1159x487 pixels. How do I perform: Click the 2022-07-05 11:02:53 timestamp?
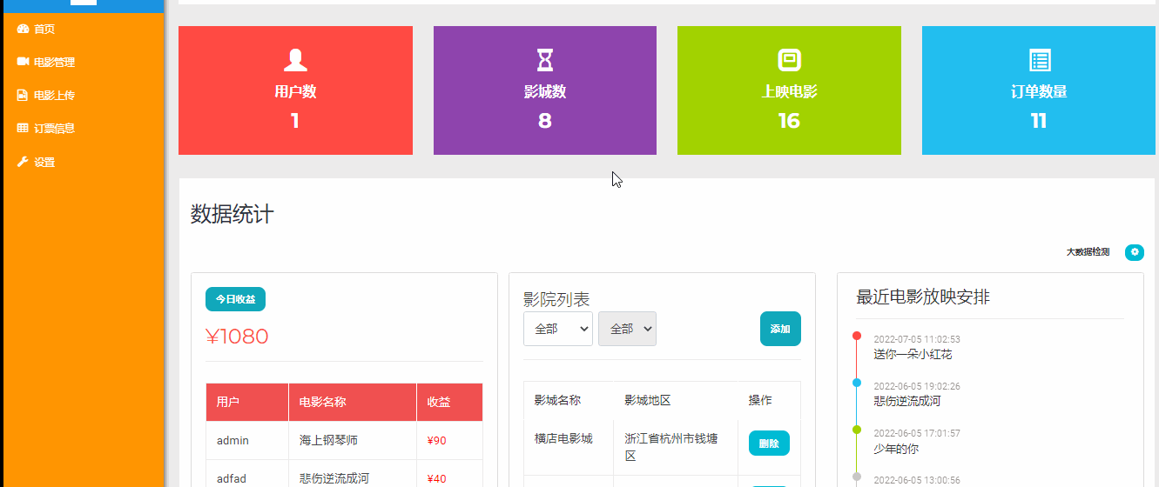(x=917, y=339)
